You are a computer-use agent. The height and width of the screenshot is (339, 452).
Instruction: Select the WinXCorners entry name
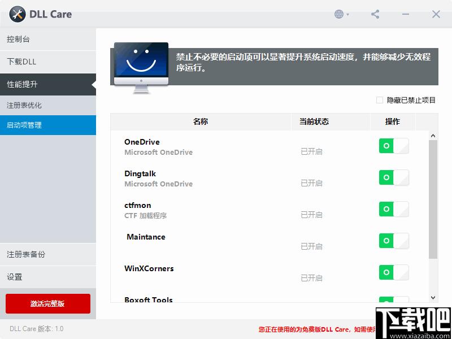[x=149, y=269]
